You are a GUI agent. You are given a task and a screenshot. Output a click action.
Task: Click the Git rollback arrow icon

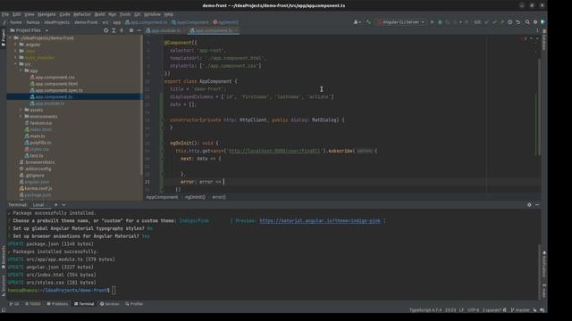[518, 22]
